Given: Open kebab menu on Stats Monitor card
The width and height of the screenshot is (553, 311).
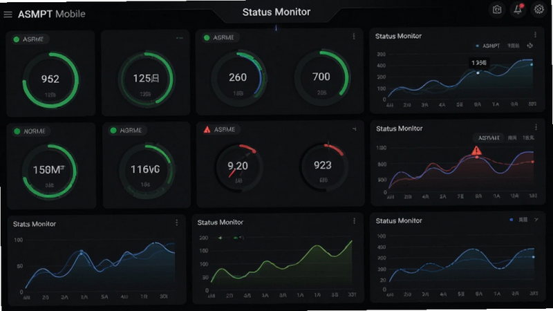Looking at the screenshot, I should (177, 223).
